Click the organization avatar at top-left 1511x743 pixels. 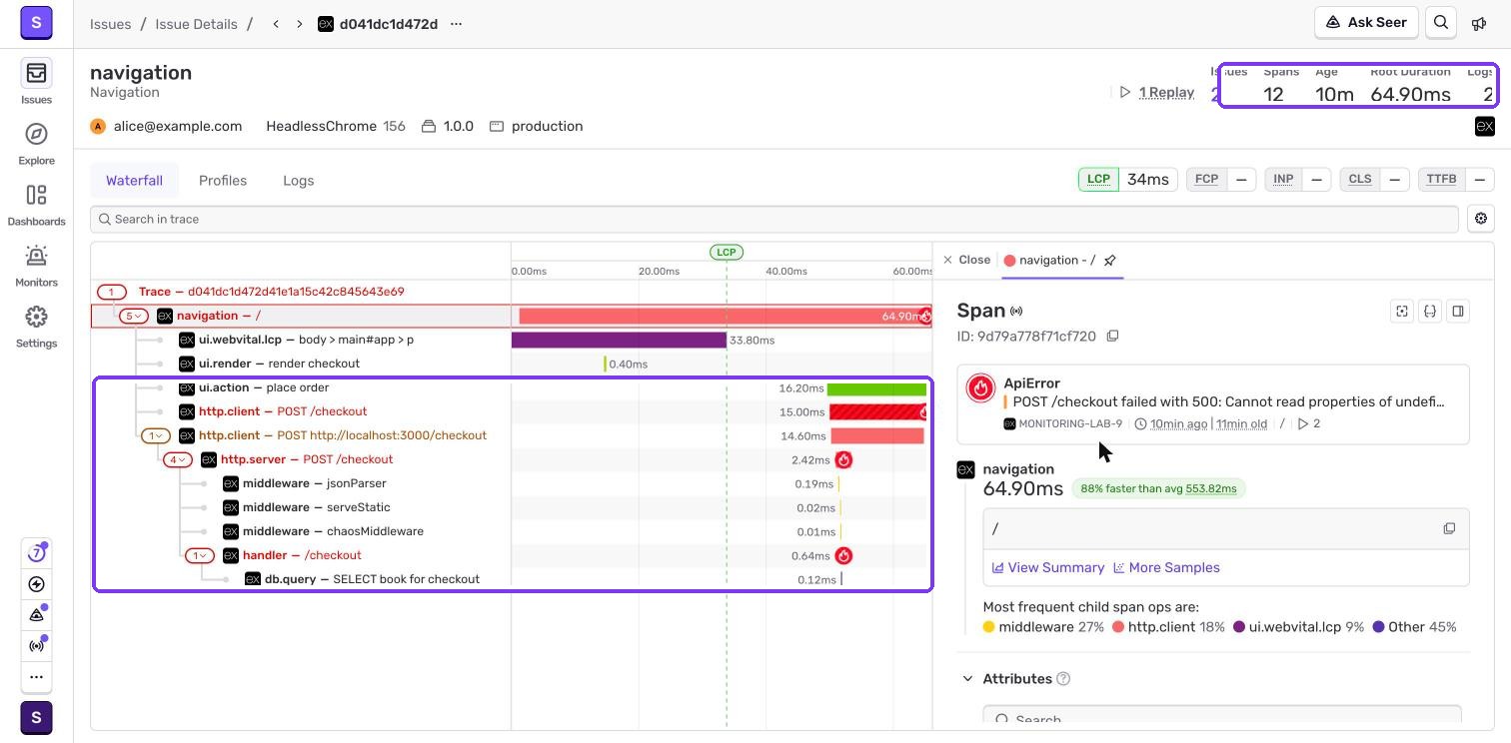[x=36, y=22]
